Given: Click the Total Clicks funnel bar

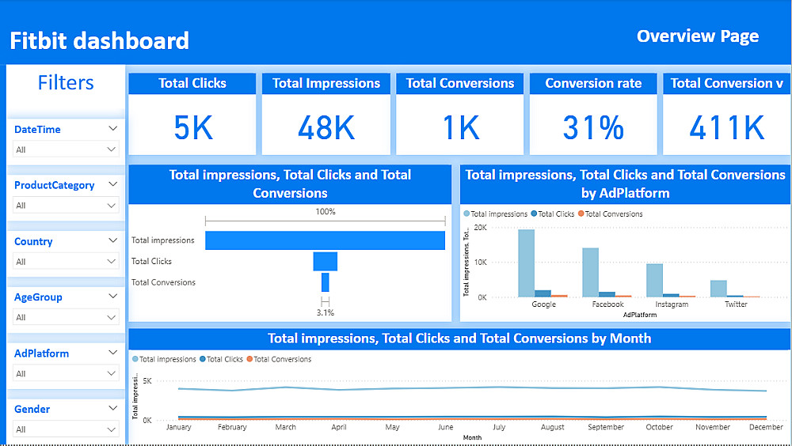Looking at the screenshot, I should pyautogui.click(x=325, y=261).
